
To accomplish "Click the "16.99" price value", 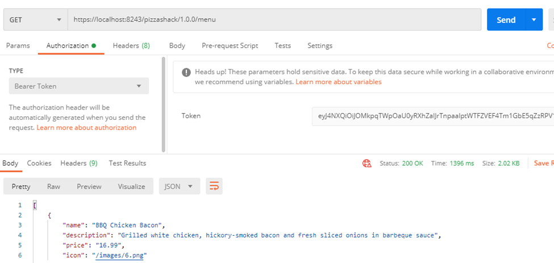I will tap(109, 245).
